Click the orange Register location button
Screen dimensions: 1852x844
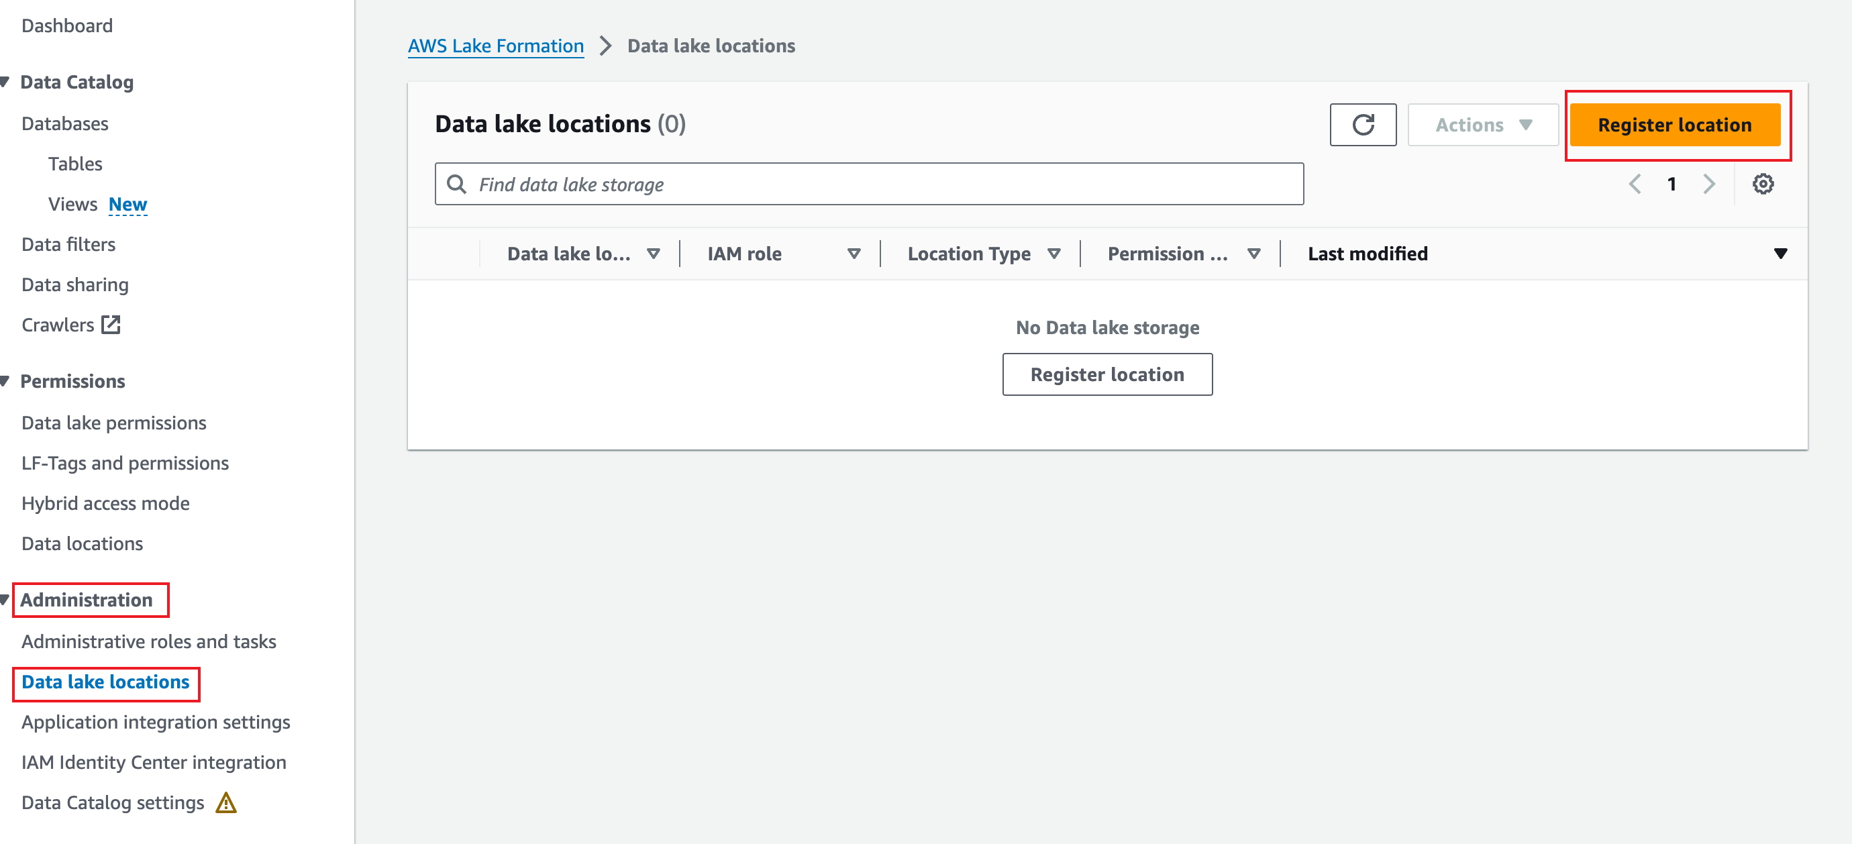click(1674, 124)
